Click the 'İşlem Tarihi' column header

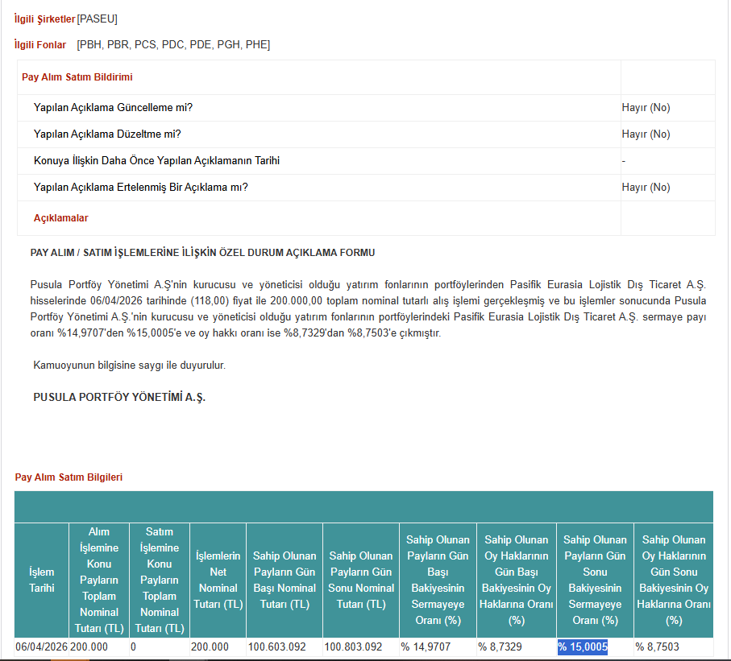click(x=41, y=580)
